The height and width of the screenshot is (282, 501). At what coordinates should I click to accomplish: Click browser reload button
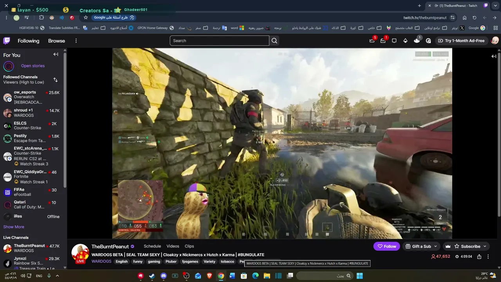point(474,18)
